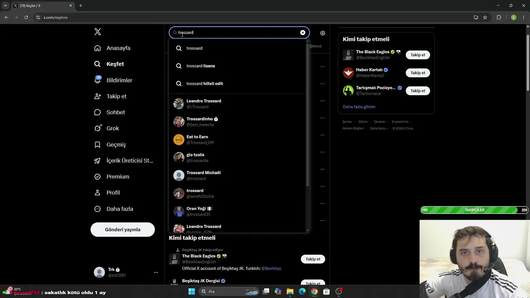Select Leandro Trossard @LTrossard result
The image size is (530, 298).
(x=237, y=104)
